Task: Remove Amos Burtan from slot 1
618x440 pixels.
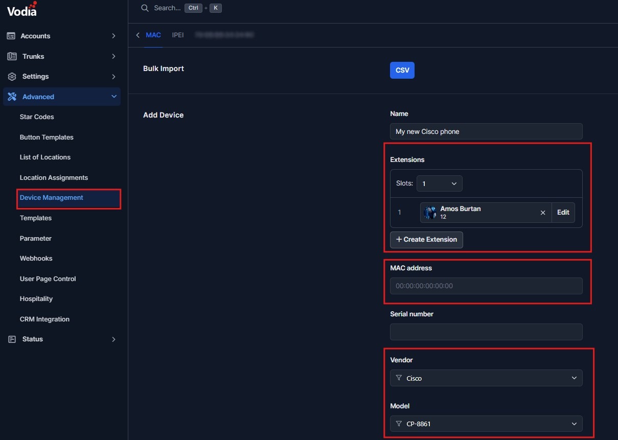Action: click(x=543, y=213)
